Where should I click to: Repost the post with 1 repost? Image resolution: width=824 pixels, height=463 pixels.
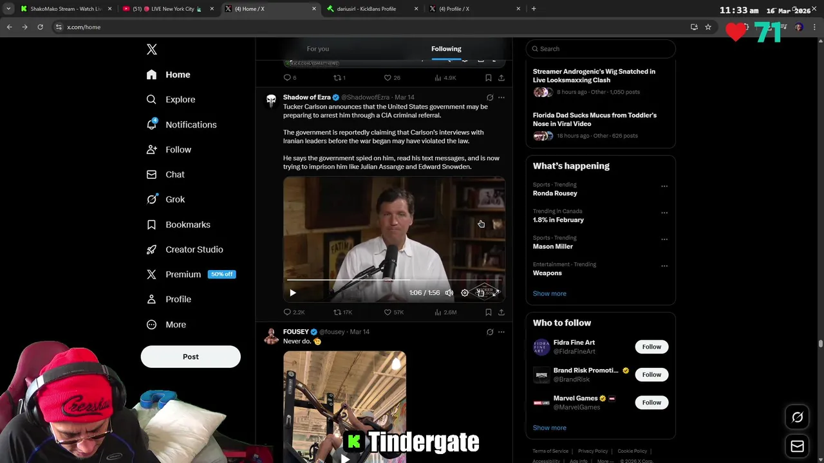point(339,78)
